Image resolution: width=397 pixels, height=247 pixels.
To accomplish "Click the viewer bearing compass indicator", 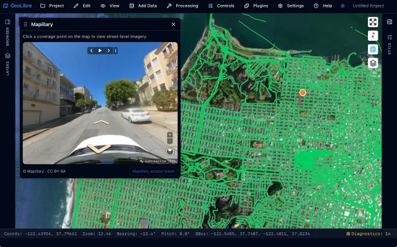I will 170,151.
